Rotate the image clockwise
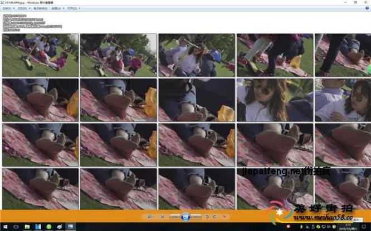The image size is (371, 231). coord(215,216)
